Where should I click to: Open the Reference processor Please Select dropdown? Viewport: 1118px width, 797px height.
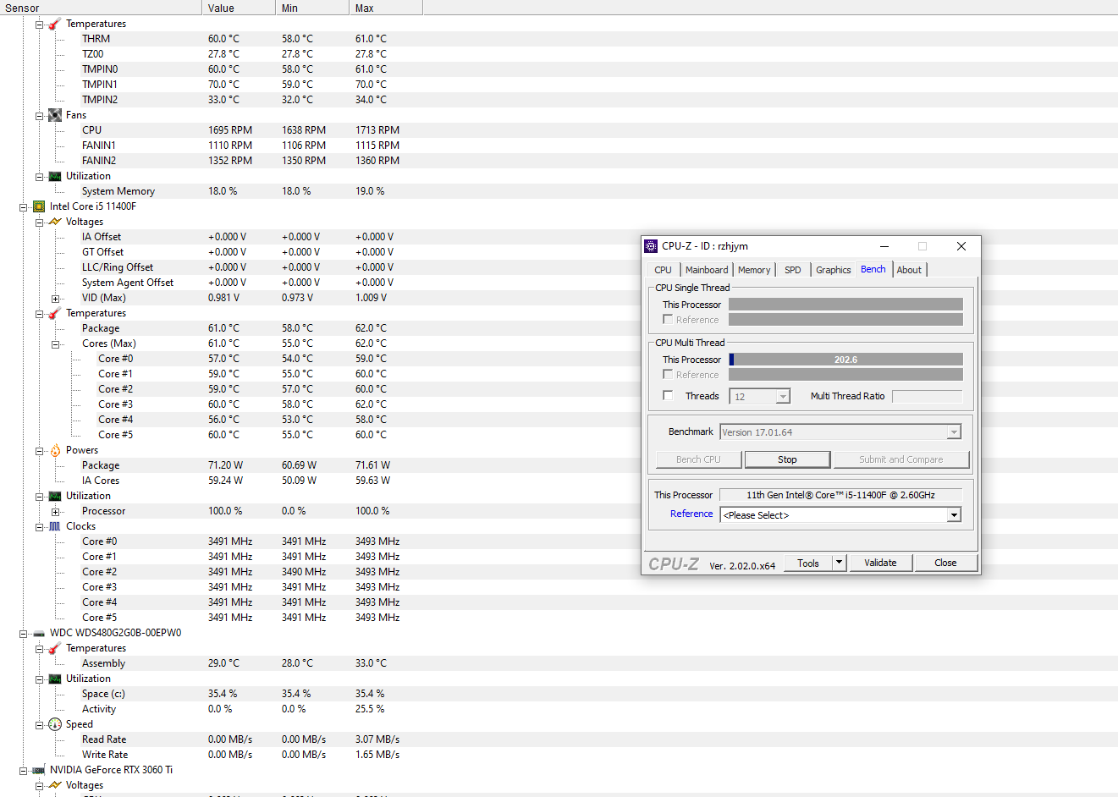point(954,515)
